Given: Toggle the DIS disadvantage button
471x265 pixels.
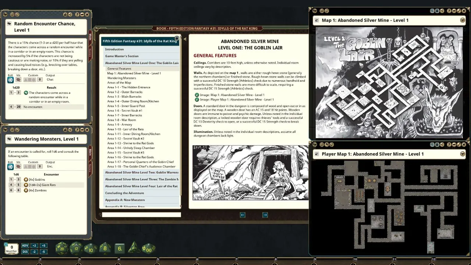Looking at the screenshot, I should tap(25, 252).
